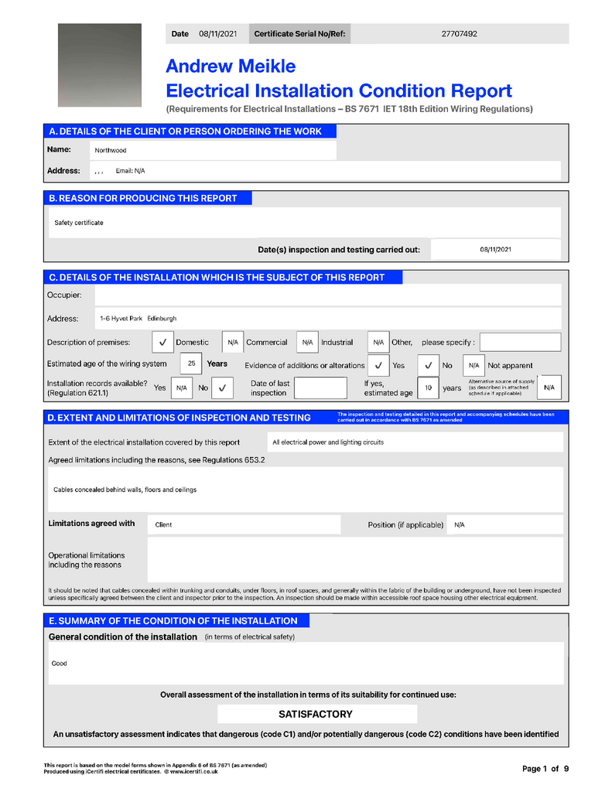Click the BS 7671 accordance note in section D header

[x=446, y=417]
